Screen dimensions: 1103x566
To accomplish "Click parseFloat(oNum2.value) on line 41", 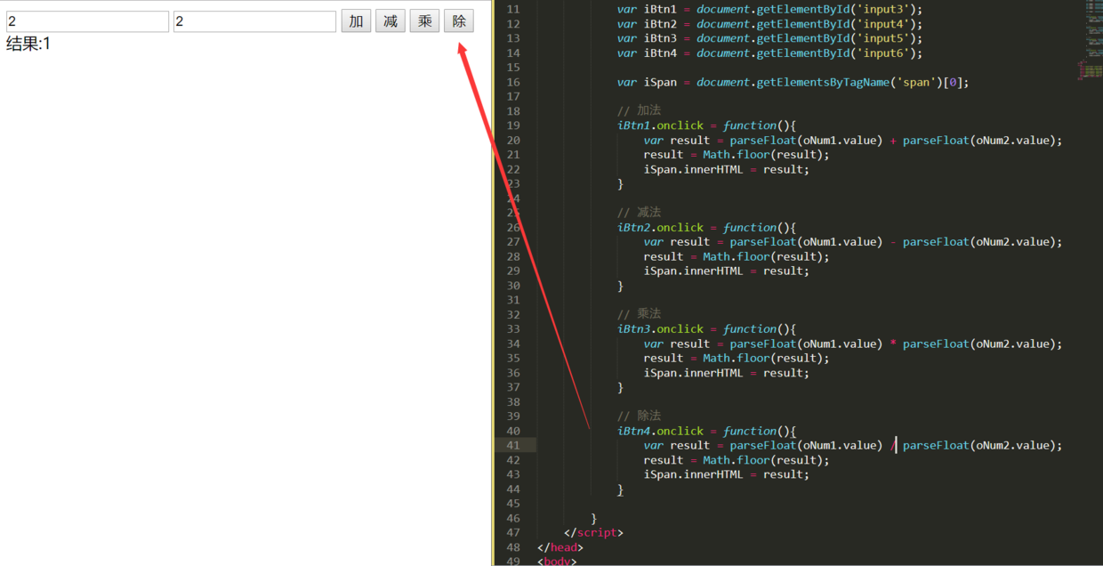I will tap(979, 445).
